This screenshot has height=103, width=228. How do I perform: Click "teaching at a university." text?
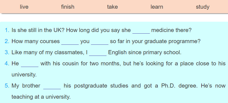click(x=41, y=97)
